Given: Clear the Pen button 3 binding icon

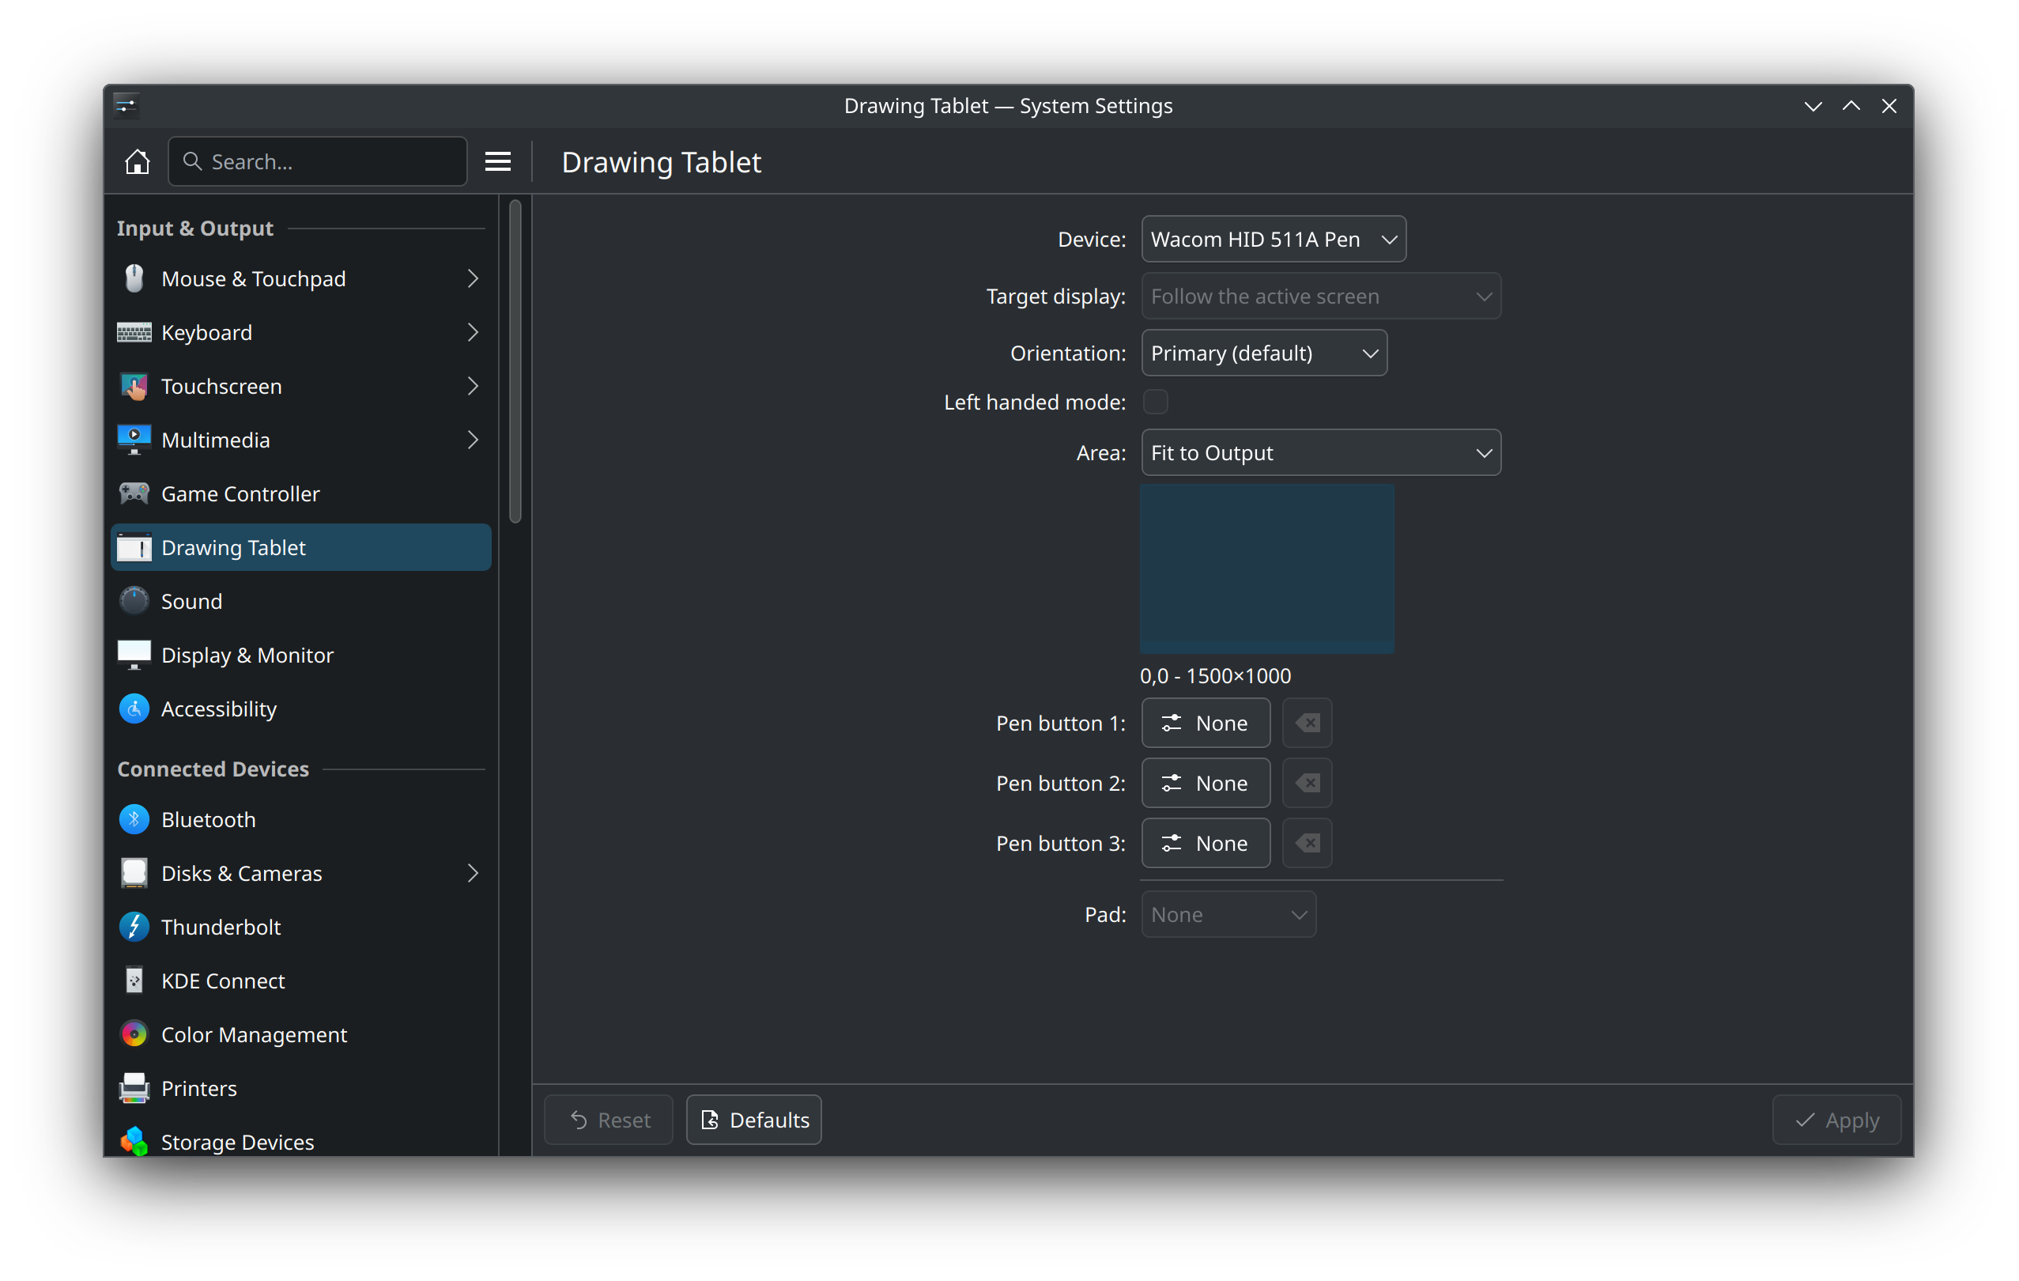Looking at the screenshot, I should coord(1306,843).
